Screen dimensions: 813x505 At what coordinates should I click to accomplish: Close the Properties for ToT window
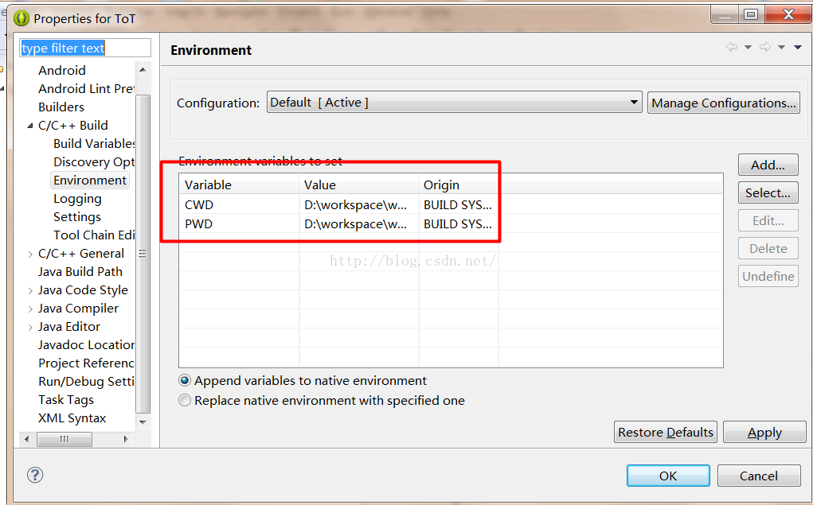click(x=788, y=14)
